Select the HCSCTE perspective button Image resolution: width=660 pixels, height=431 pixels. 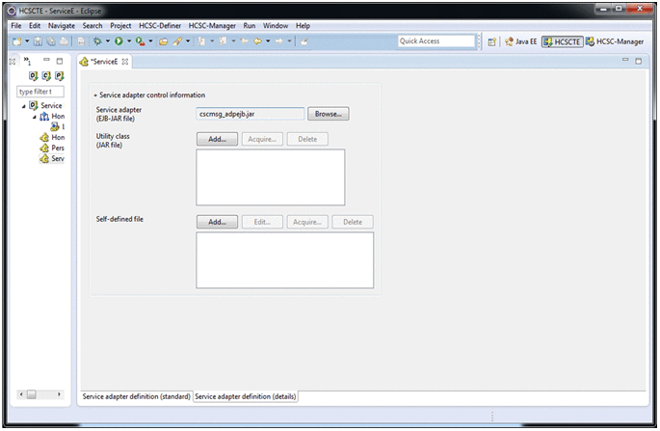[x=561, y=42]
